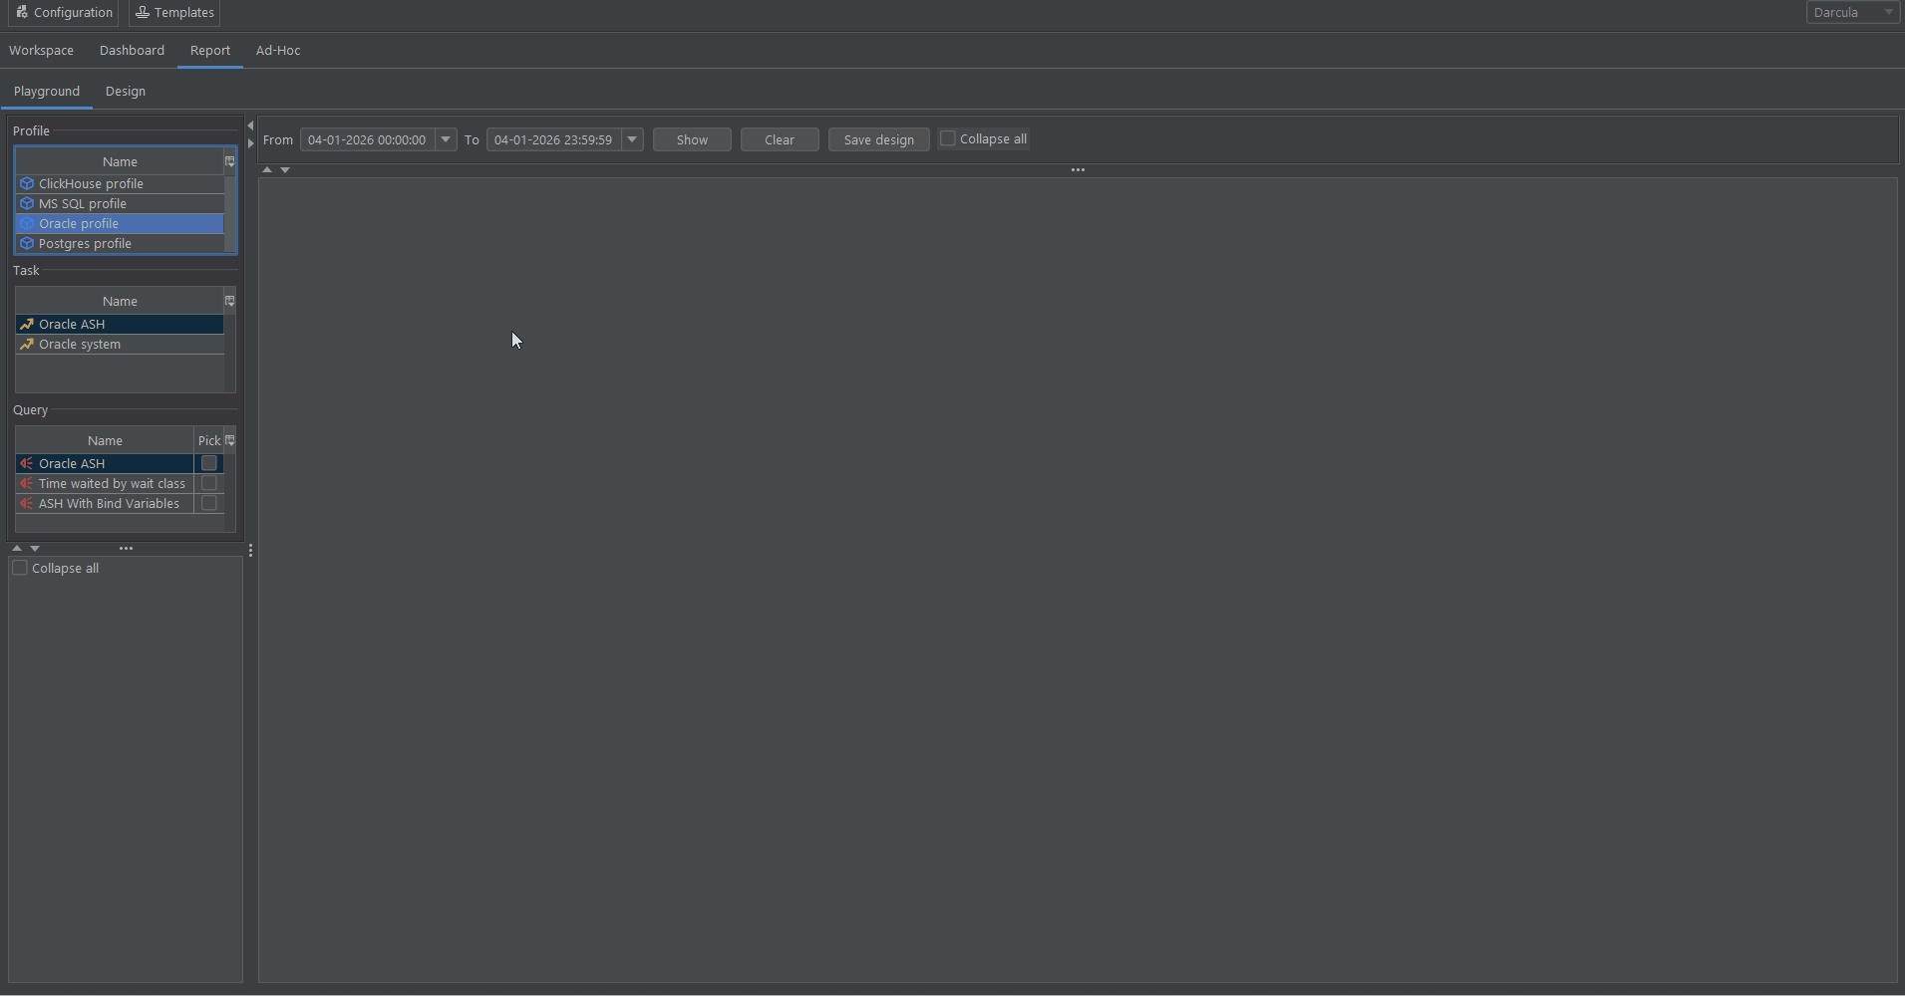Viewport: 1905px width, 996px height.
Task: Open the Configuration button
Action: [x=64, y=13]
